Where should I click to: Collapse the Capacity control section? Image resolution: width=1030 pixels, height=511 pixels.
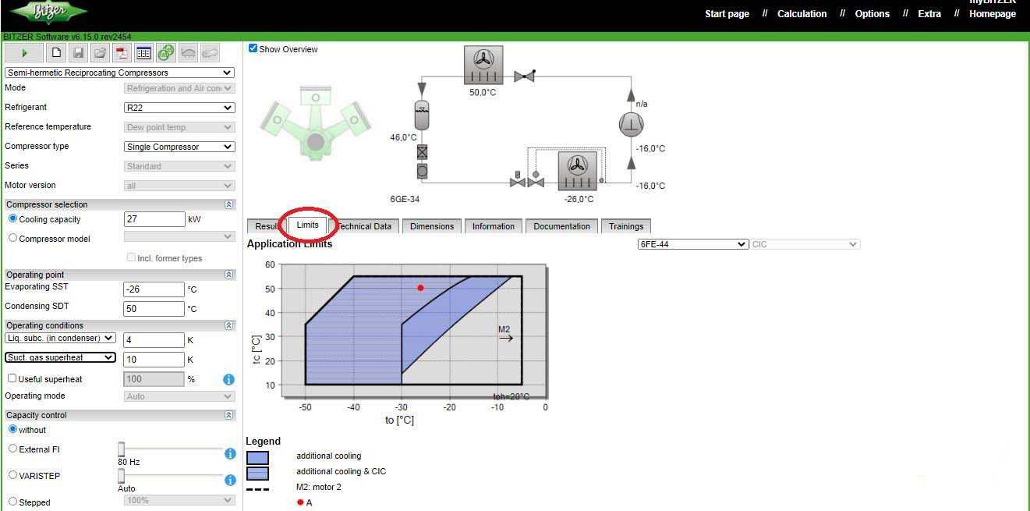click(x=228, y=415)
